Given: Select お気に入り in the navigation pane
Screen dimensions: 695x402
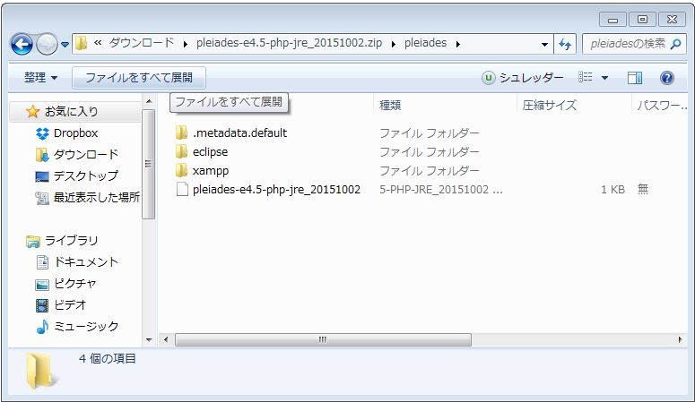Looking at the screenshot, I should click(71, 112).
